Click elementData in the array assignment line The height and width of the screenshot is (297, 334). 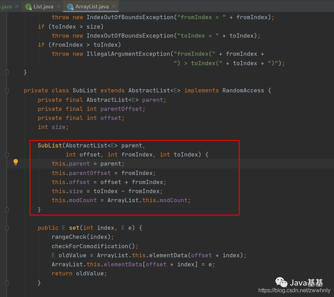pos(123,265)
